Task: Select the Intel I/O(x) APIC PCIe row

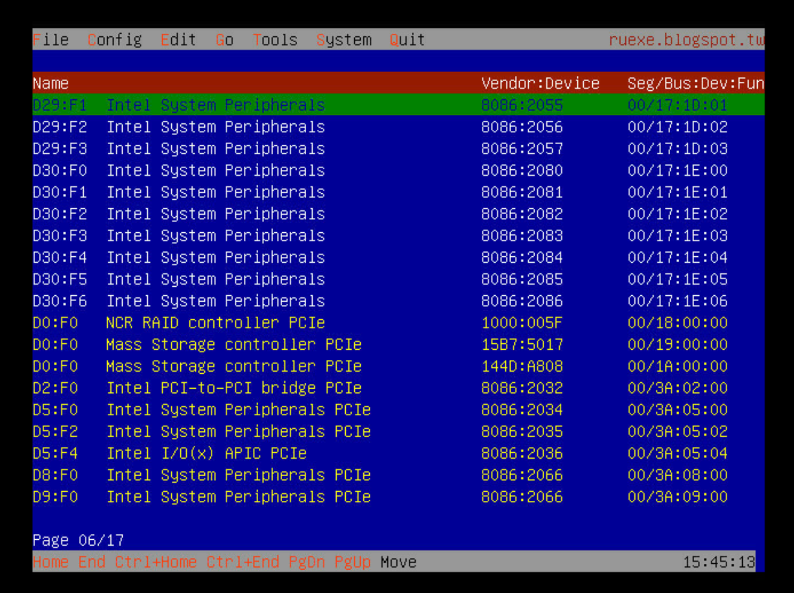Action: click(398, 453)
